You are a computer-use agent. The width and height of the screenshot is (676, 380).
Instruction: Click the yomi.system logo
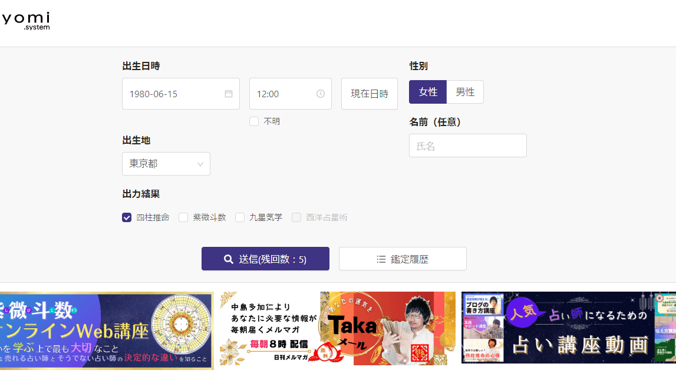click(x=25, y=21)
